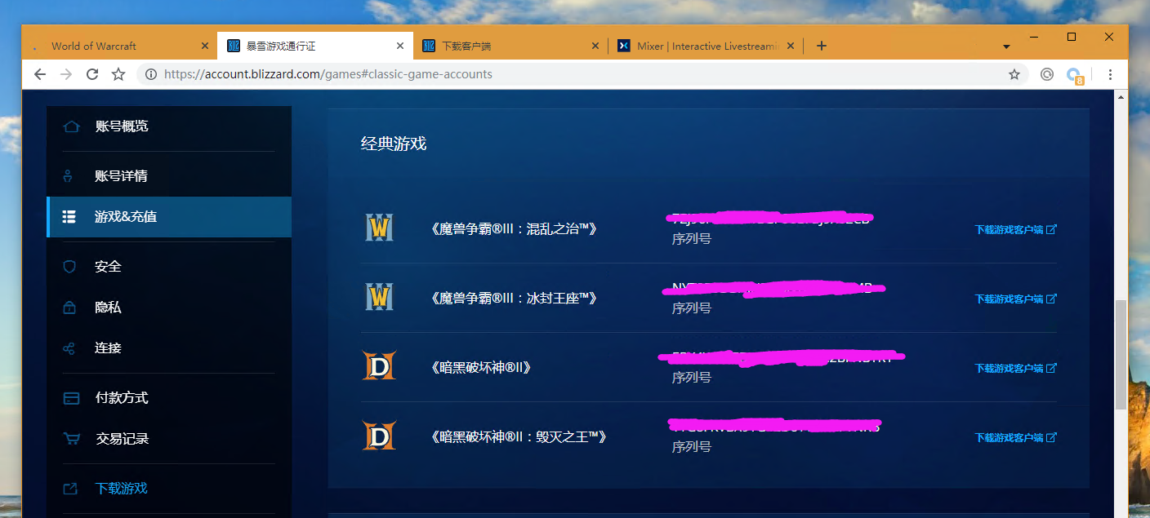1150x518 pixels.
Task: Switch to World of Warcraft tab
Action: tap(118, 46)
